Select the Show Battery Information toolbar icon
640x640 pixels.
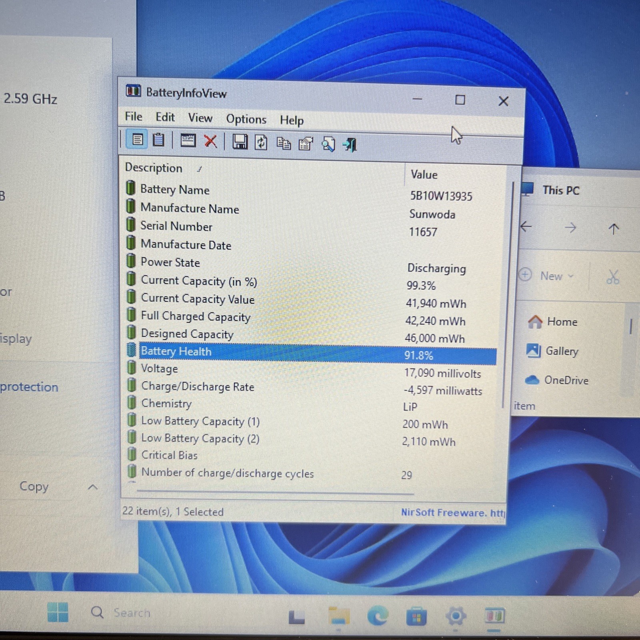pyautogui.click(x=137, y=140)
